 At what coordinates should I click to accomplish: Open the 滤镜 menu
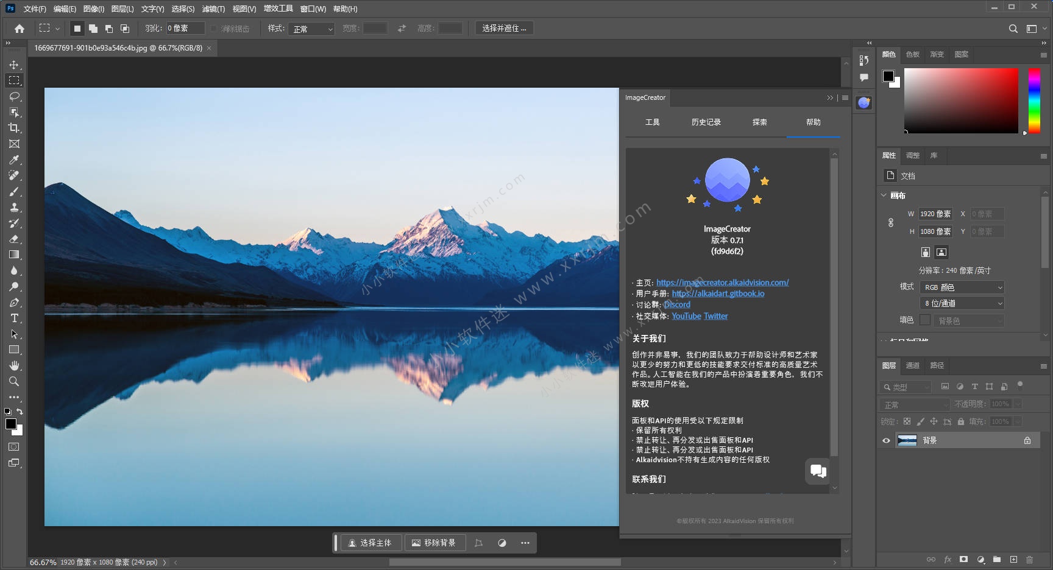point(213,9)
